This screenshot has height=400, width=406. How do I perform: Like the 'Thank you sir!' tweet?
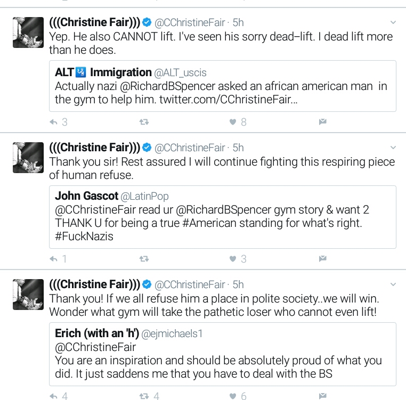233,259
